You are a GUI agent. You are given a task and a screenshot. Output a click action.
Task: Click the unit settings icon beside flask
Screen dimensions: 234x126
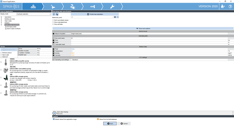pyautogui.click(x=57, y=14)
